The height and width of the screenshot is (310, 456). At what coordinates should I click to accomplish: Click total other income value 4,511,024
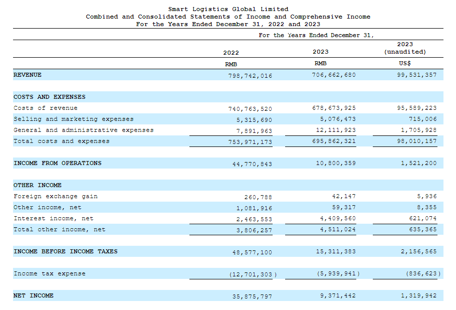(x=338, y=230)
